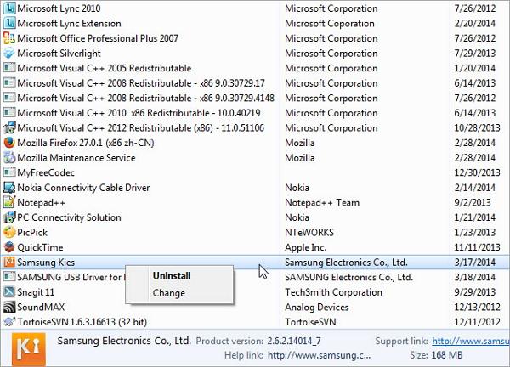Click the product version 2.6.2.14014_7

[294, 341]
